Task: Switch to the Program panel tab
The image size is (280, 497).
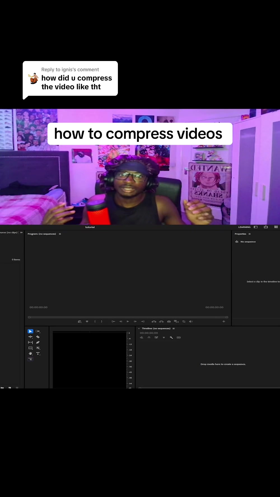Action: (x=42, y=234)
